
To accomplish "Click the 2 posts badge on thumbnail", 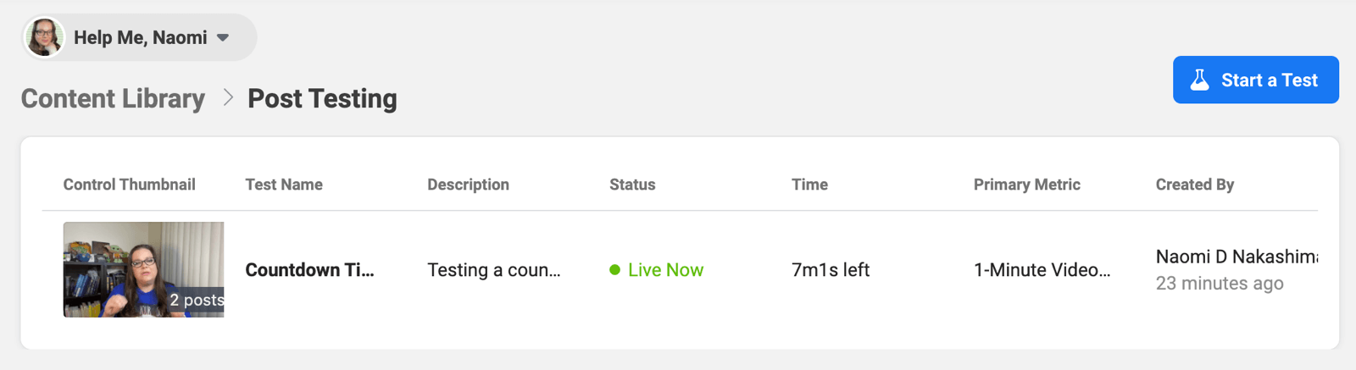I will tap(197, 300).
